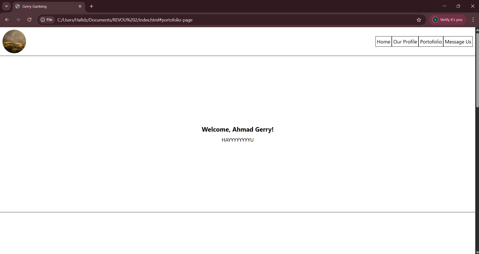Click the Welcome, Ahmad Gerry! heading
The image size is (479, 254).
(x=237, y=129)
